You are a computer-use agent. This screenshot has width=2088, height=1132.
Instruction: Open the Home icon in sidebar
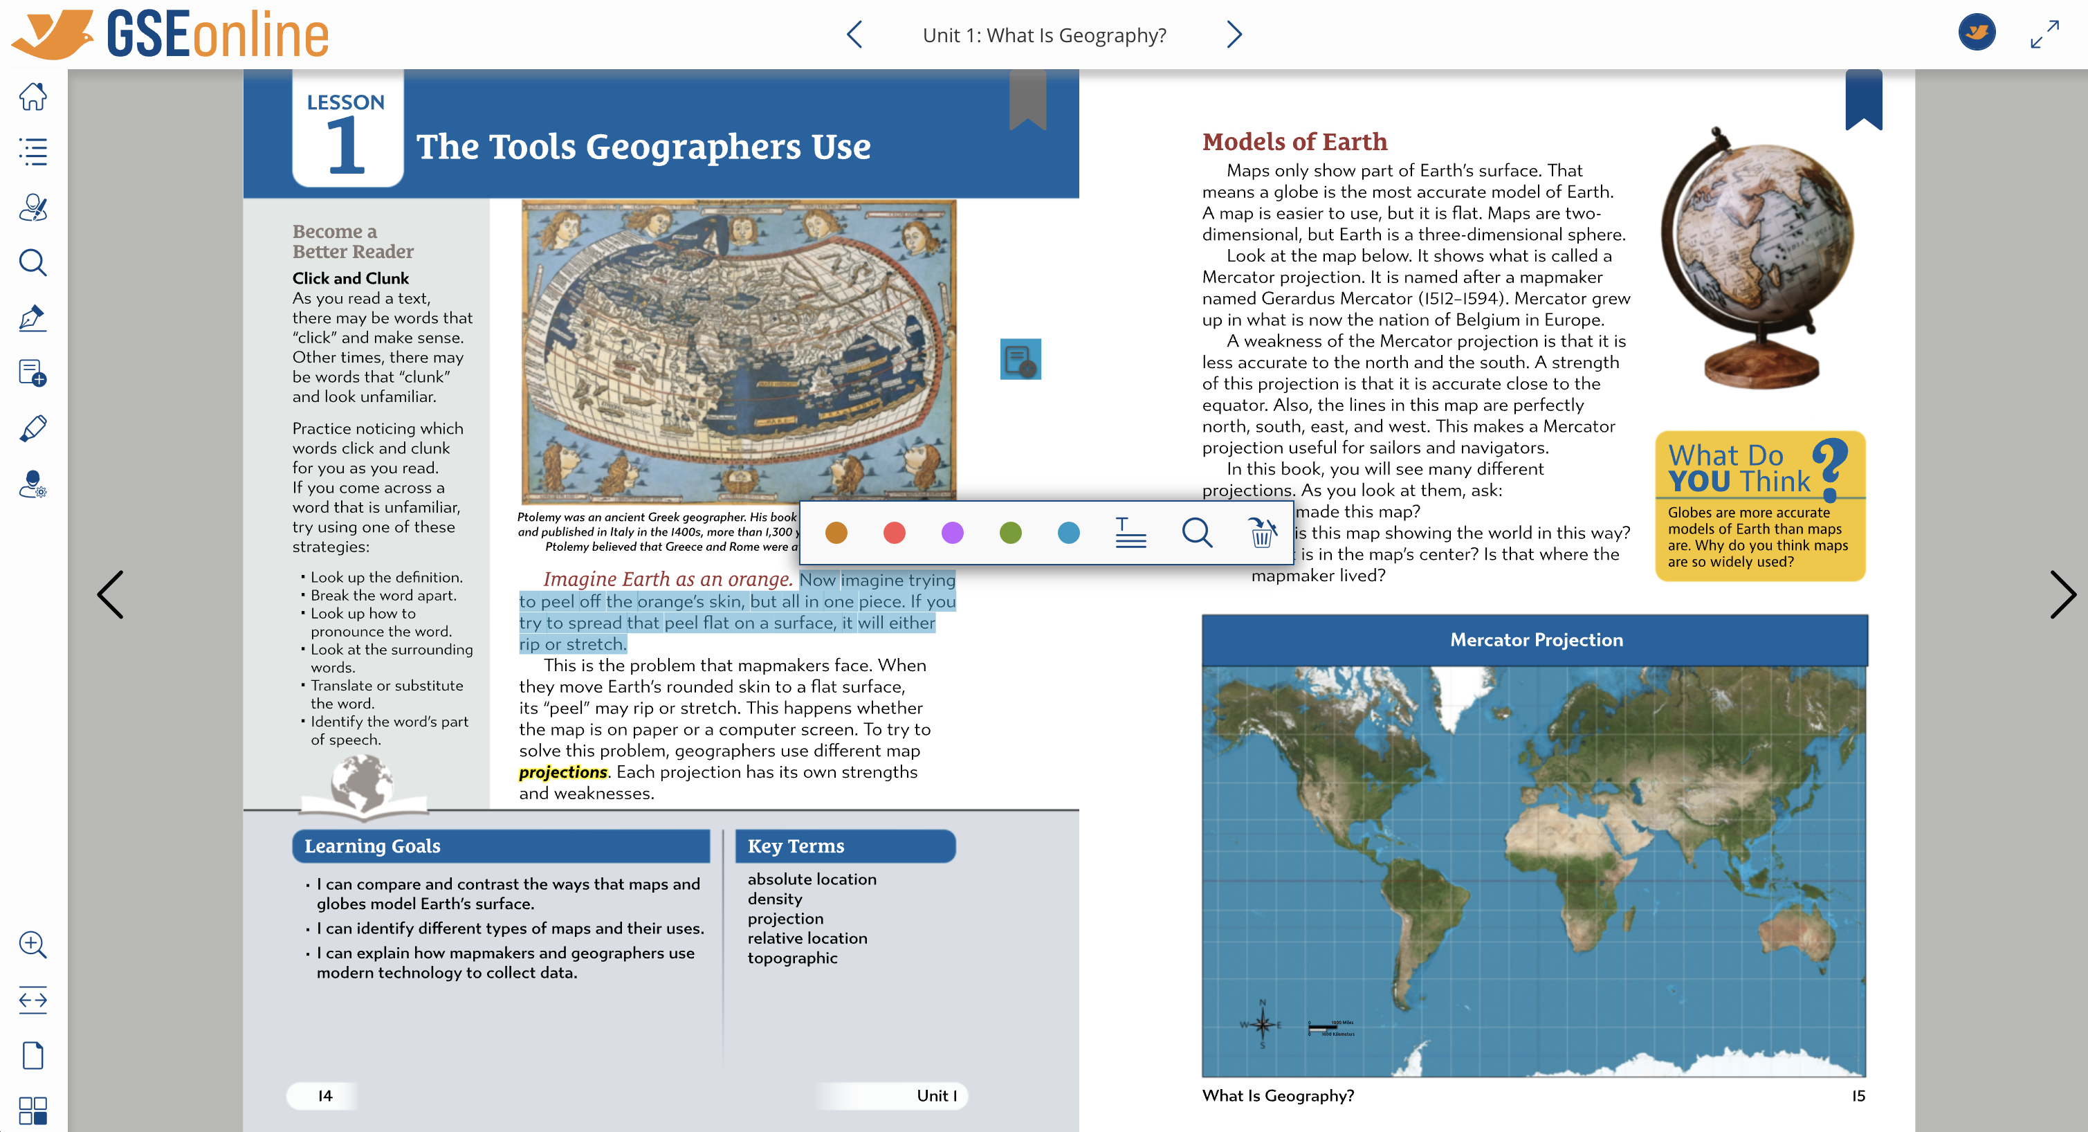pos(33,95)
